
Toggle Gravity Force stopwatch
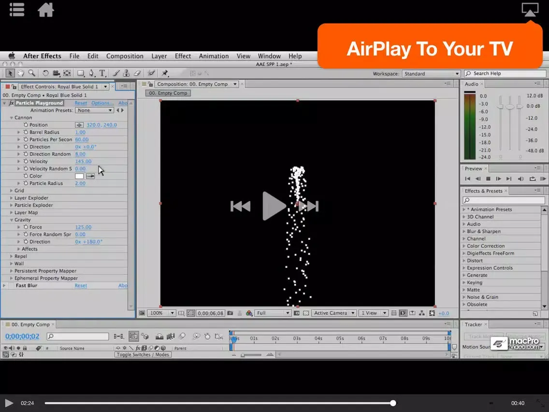point(26,227)
